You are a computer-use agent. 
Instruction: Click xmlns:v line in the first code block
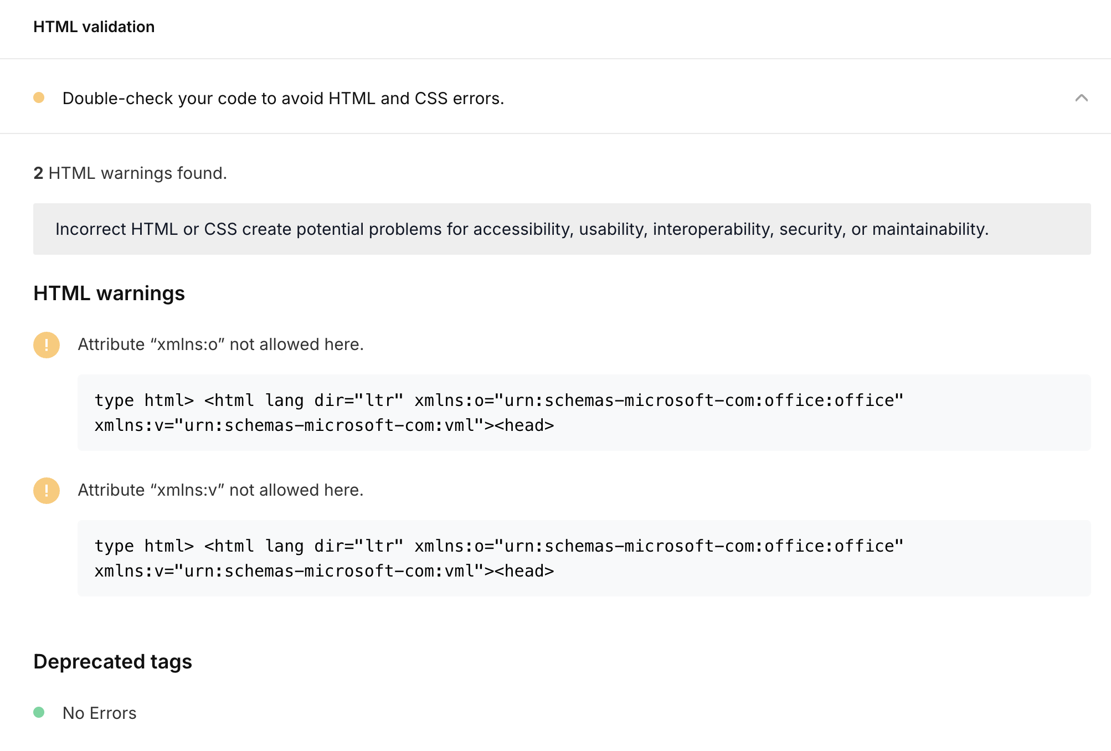(x=324, y=425)
